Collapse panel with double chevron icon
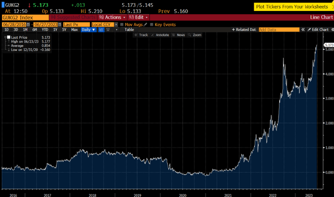The height and width of the screenshot is (197, 334). [x=303, y=30]
